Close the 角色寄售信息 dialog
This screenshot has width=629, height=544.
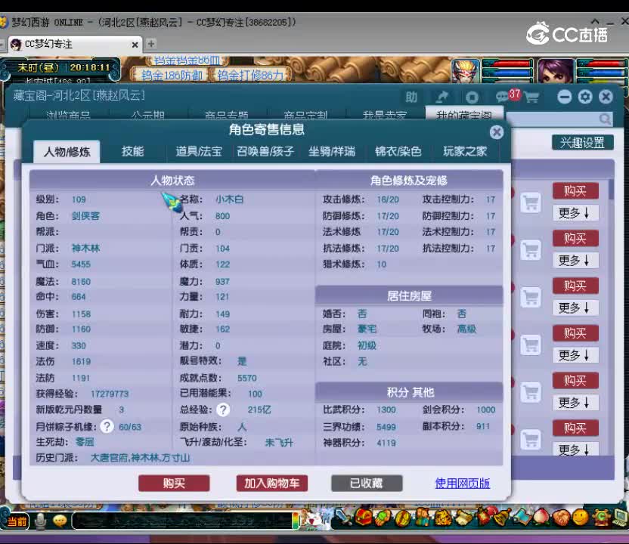(497, 132)
